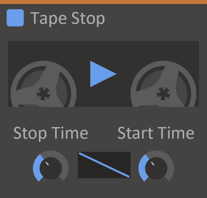The width and height of the screenshot is (207, 198).
Task: Click the orange header bar
Action: click(103, 2)
